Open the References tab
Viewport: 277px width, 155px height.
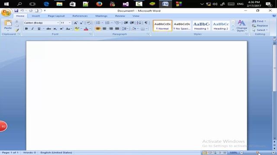pyautogui.click(x=80, y=16)
